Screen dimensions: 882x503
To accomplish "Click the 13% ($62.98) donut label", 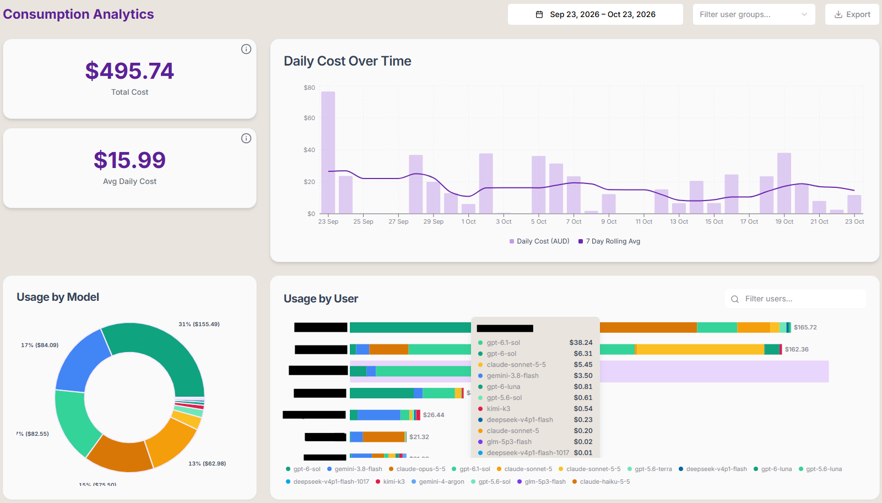I will 207,463.
